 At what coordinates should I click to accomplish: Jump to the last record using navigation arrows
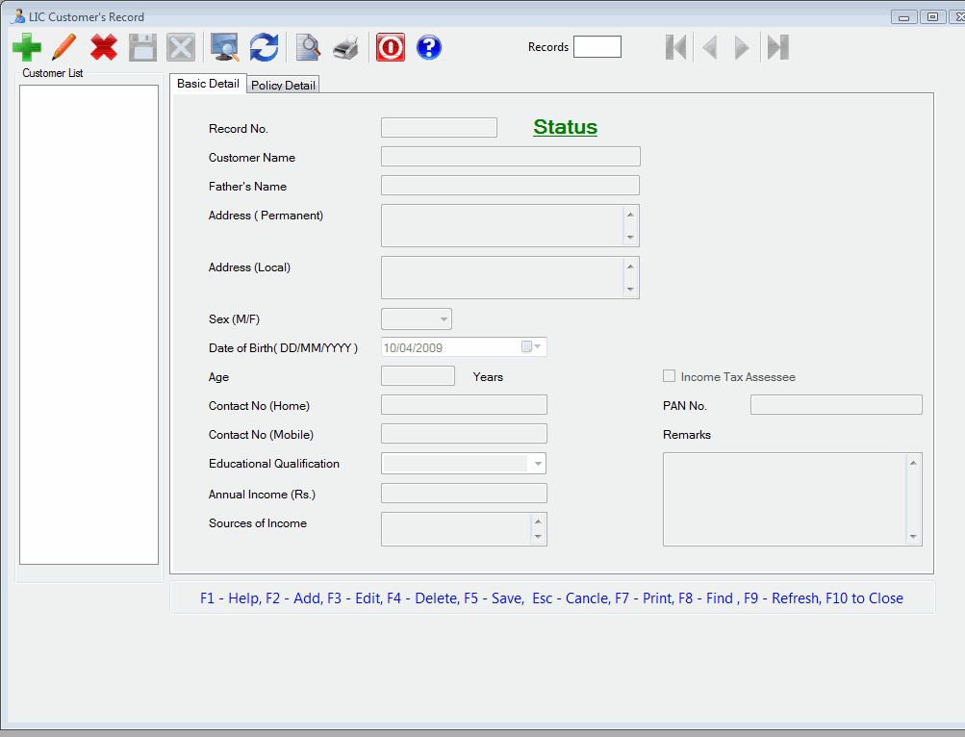click(x=776, y=46)
